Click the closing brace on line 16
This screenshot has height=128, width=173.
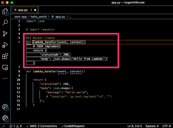(x=34, y=105)
